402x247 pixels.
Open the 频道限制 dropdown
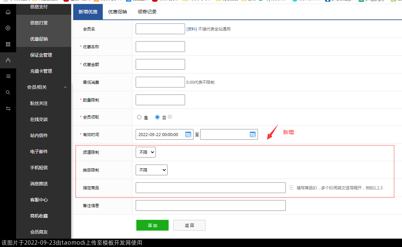(145, 152)
